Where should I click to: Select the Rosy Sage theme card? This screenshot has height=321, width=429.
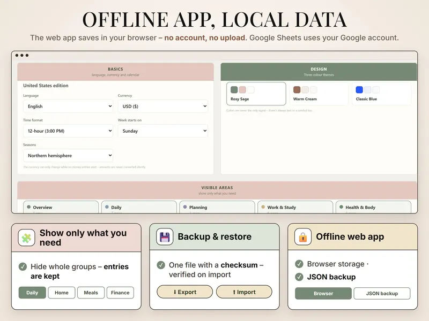point(256,94)
